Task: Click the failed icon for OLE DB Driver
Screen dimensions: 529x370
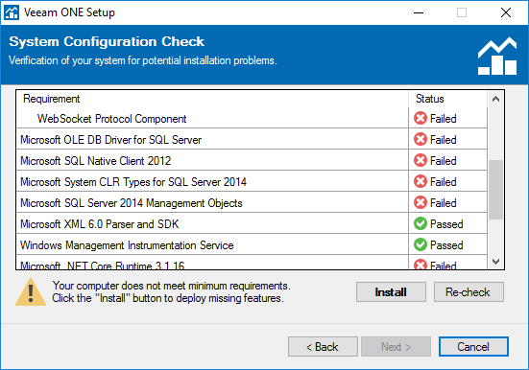Action: [x=421, y=139]
